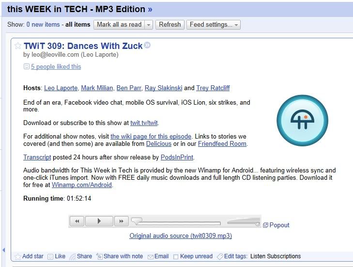Click the author line leo@leoville.com
Screen dimensions: 353x267
71,55
